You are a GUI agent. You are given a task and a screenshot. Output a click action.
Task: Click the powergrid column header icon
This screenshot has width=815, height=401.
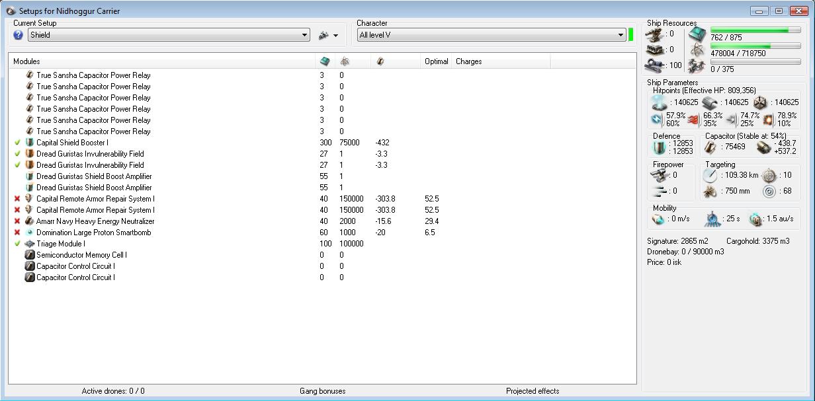point(345,61)
